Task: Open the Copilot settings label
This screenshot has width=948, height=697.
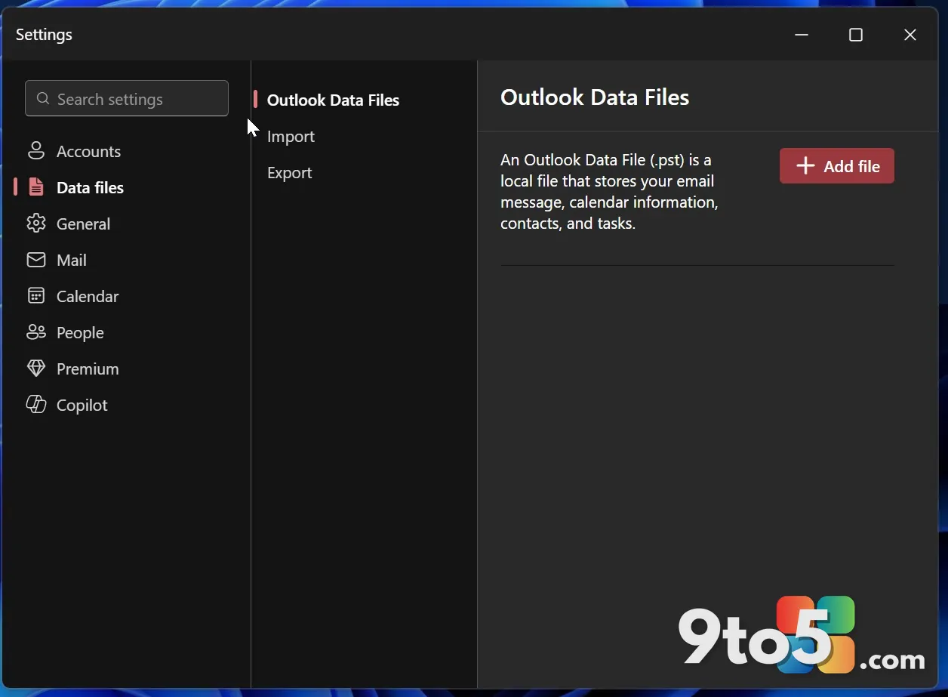Action: click(82, 405)
